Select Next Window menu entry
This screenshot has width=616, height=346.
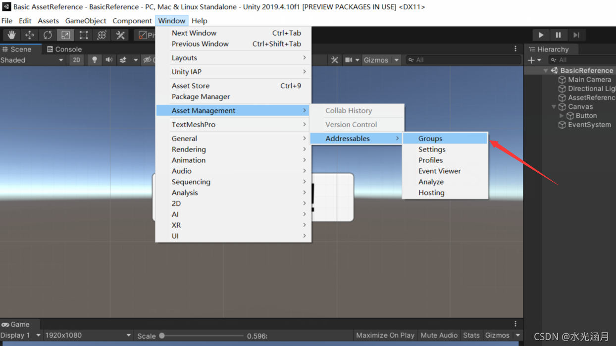coord(233,33)
